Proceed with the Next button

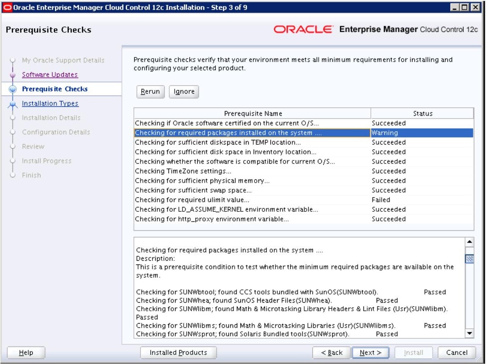pyautogui.click(x=370, y=352)
